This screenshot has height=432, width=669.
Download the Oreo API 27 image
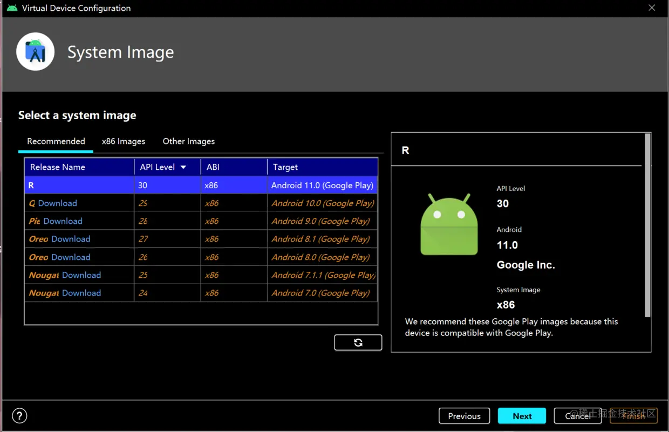point(71,239)
